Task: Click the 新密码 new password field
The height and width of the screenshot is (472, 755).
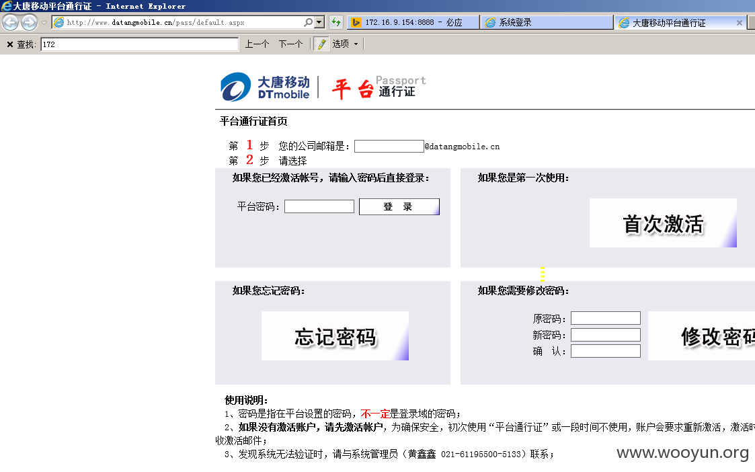Action: pos(606,335)
